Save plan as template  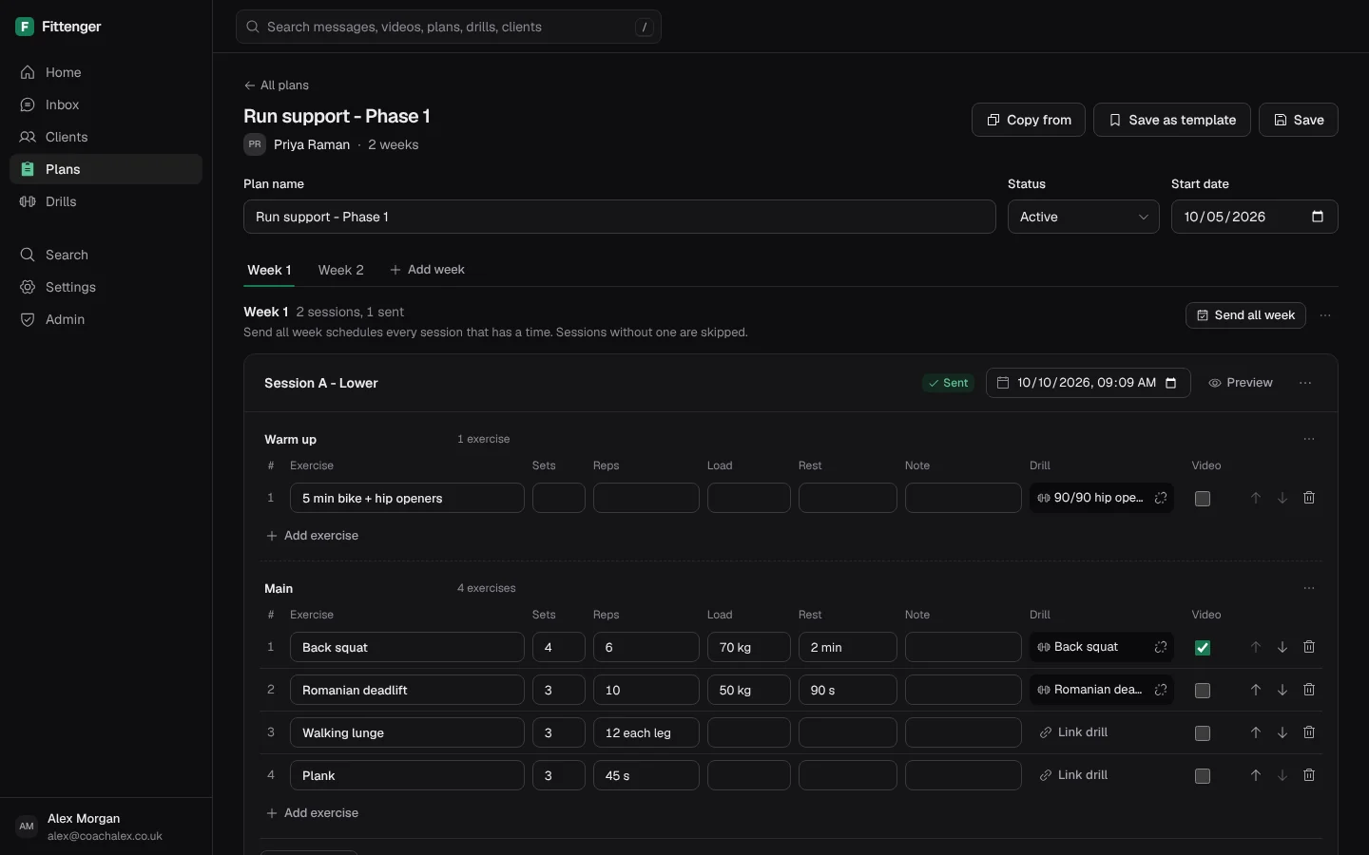click(x=1172, y=120)
